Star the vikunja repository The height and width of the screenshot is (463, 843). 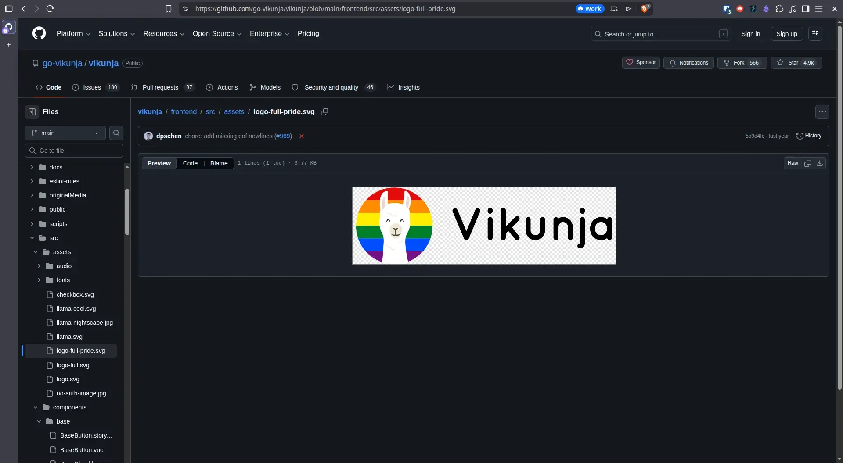[796, 63]
